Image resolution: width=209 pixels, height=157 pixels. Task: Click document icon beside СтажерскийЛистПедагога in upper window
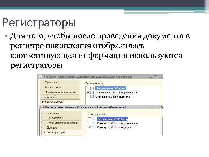pos(92,97)
